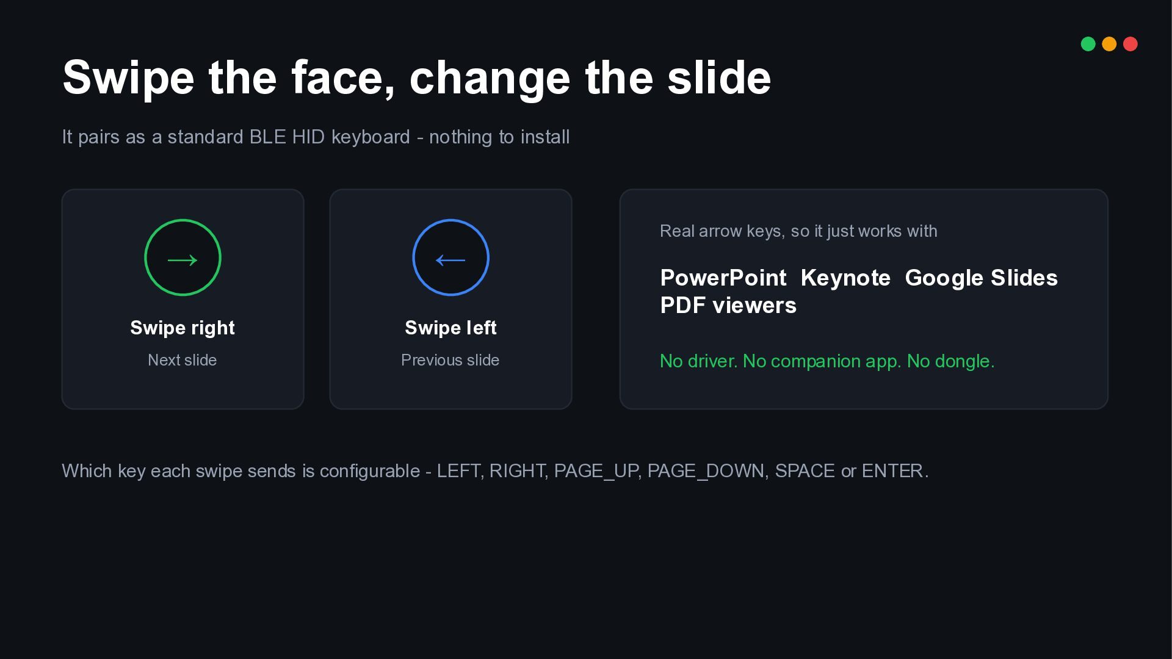The width and height of the screenshot is (1172, 659).
Task: Click the Previous slide caption
Action: 450,360
